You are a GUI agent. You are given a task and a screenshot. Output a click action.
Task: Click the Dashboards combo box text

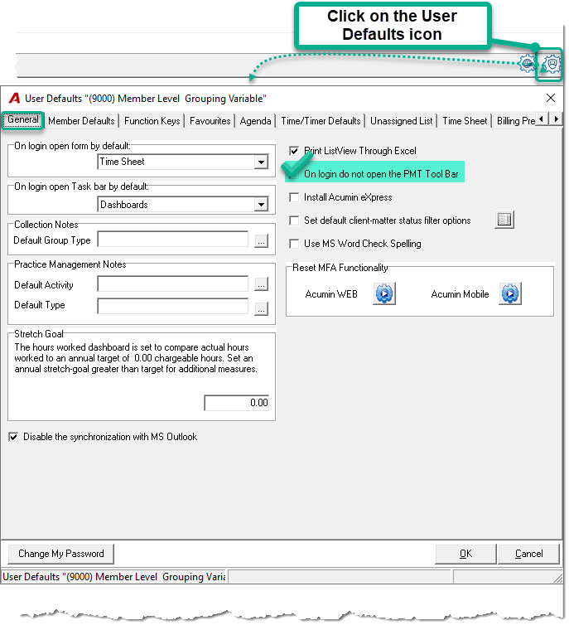(124, 205)
